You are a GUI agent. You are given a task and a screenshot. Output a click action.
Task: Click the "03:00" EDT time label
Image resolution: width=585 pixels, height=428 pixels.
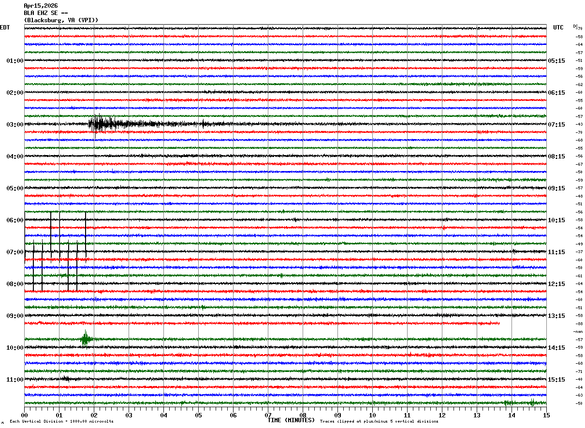15,125
